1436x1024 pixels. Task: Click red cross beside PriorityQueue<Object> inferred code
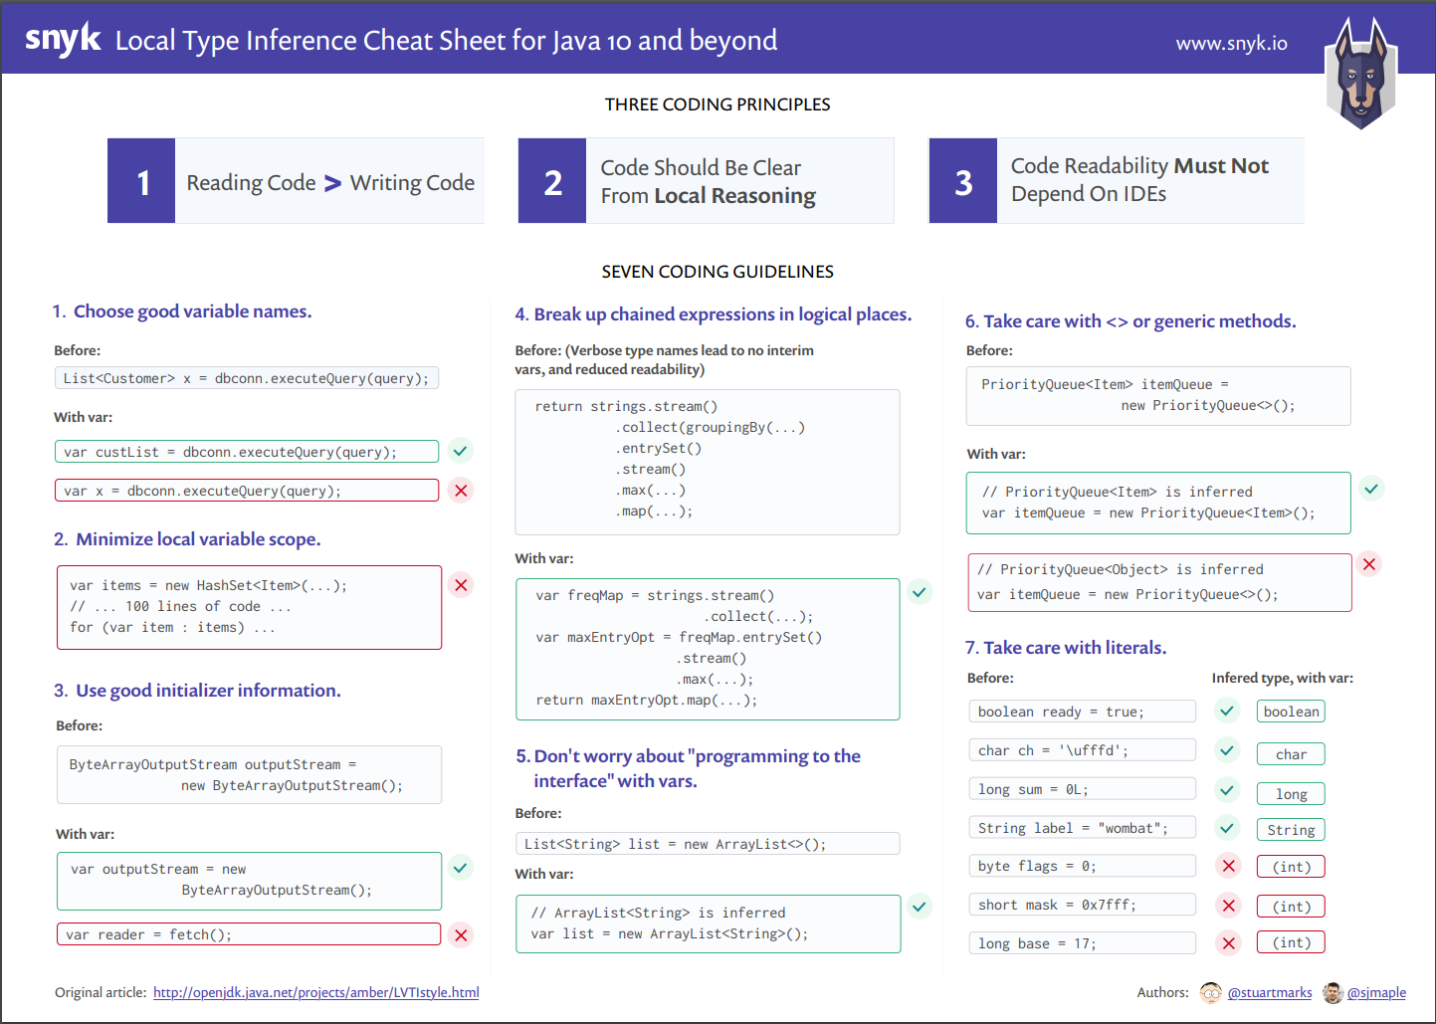[x=1369, y=564]
